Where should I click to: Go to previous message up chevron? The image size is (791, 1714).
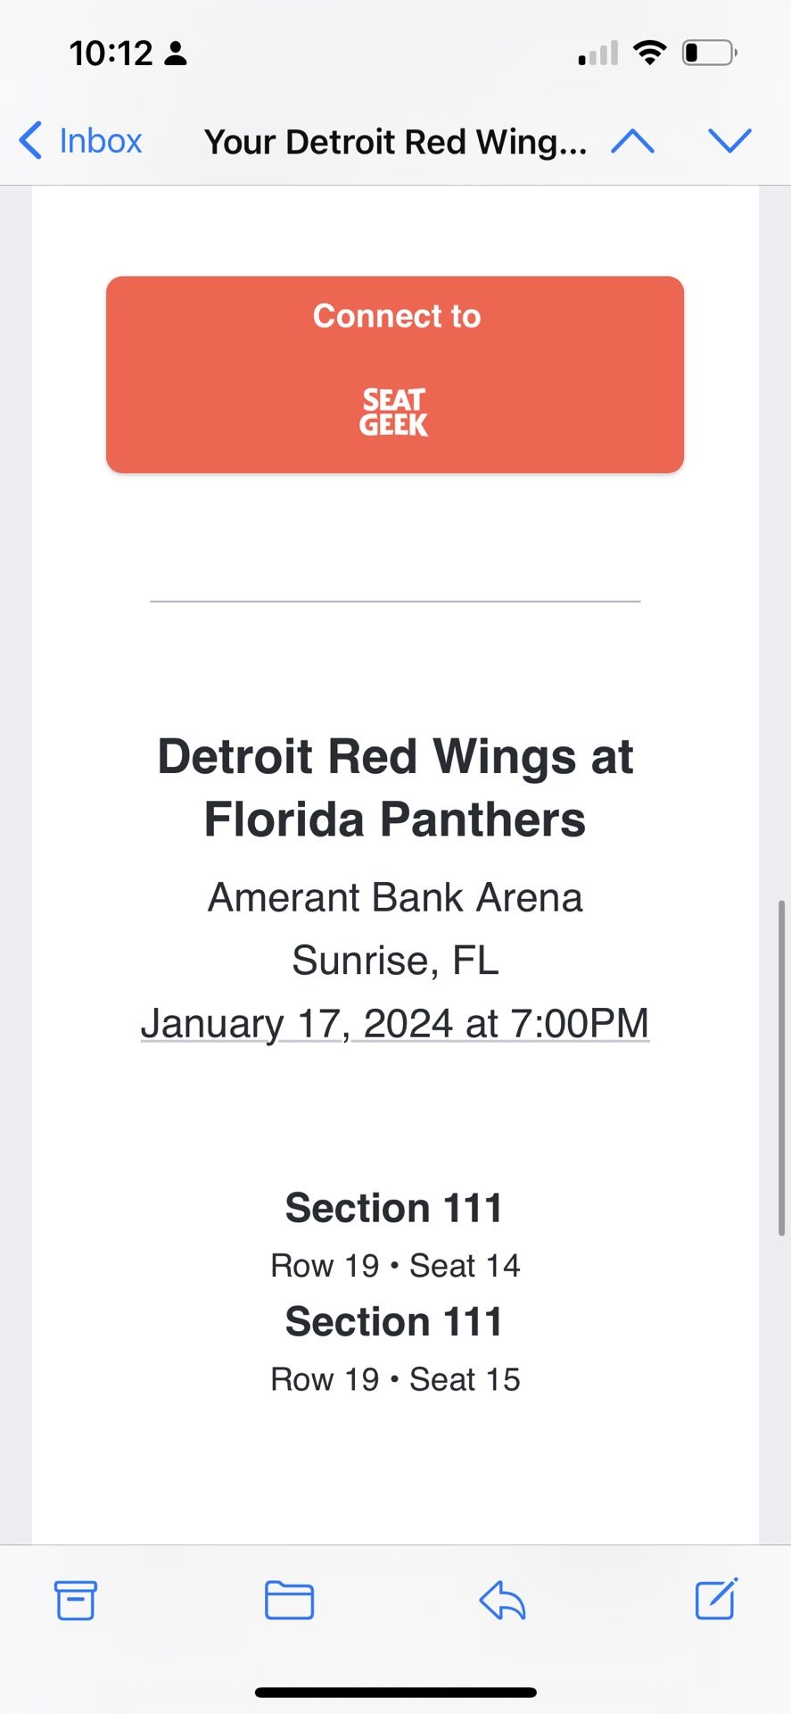tap(633, 141)
